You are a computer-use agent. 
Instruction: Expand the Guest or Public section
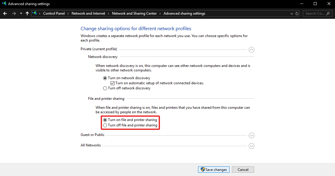(251, 135)
